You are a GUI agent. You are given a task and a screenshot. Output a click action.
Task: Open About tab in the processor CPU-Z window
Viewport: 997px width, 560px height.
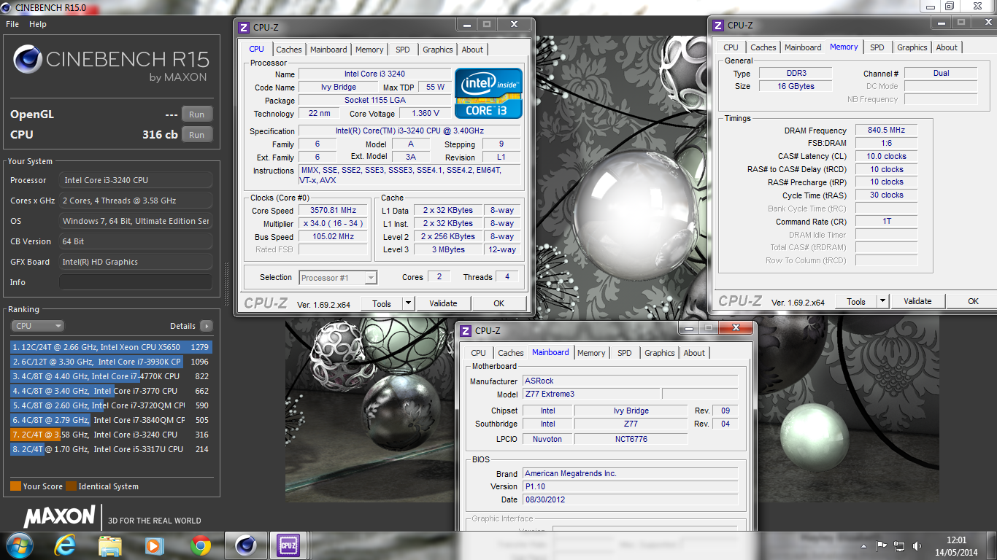click(x=472, y=50)
